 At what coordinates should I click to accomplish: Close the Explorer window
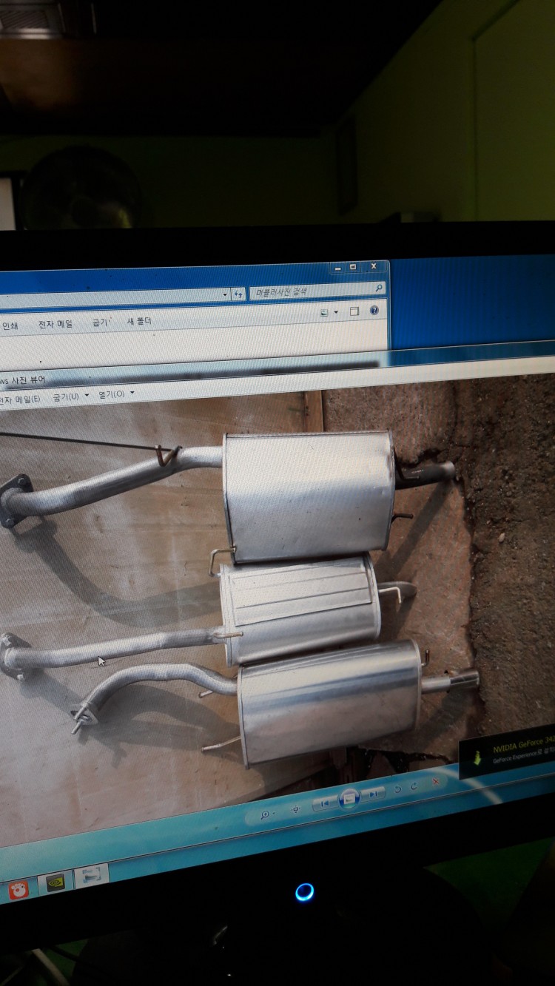(374, 266)
